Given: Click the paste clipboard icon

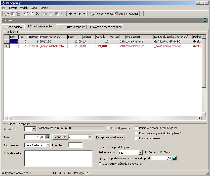Looking at the screenshot, I should coord(57,14).
